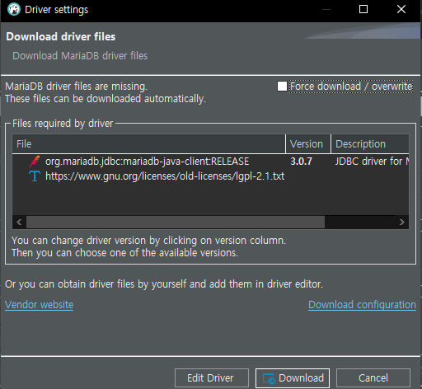Image resolution: width=422 pixels, height=389 pixels.
Task: Close the Driver settings dialog
Action: pos(401,9)
